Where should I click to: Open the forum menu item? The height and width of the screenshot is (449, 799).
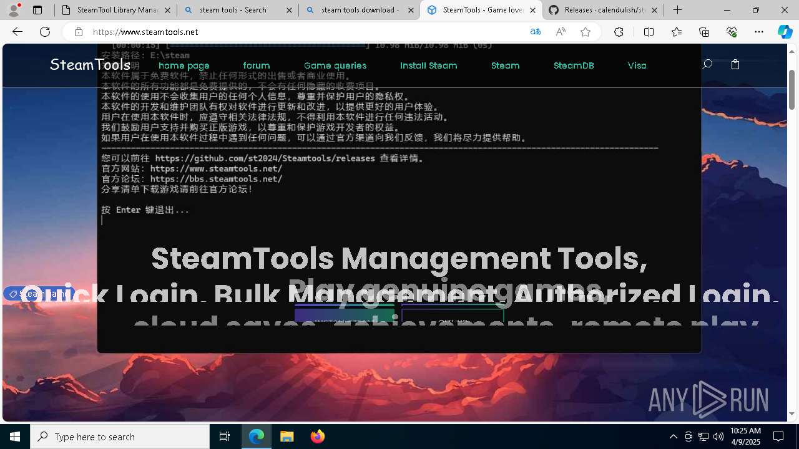(257, 65)
